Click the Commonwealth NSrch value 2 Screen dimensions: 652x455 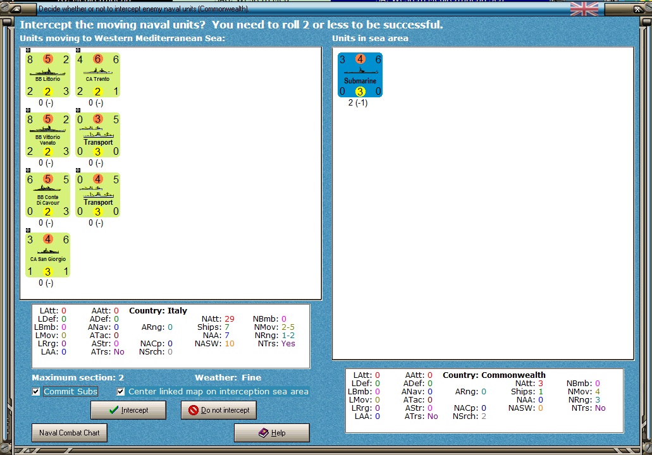(484, 416)
